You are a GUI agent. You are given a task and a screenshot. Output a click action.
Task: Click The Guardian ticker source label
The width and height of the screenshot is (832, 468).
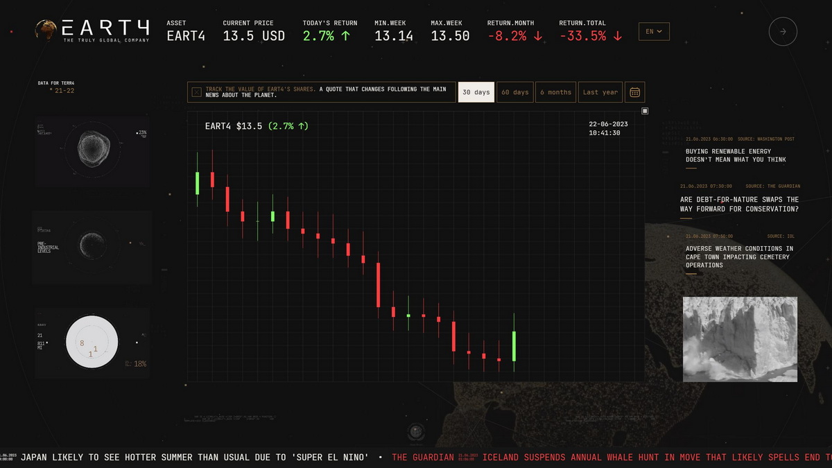coord(423,458)
